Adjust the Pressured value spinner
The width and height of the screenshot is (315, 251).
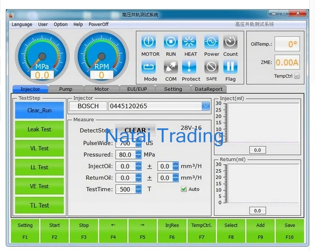(138, 154)
